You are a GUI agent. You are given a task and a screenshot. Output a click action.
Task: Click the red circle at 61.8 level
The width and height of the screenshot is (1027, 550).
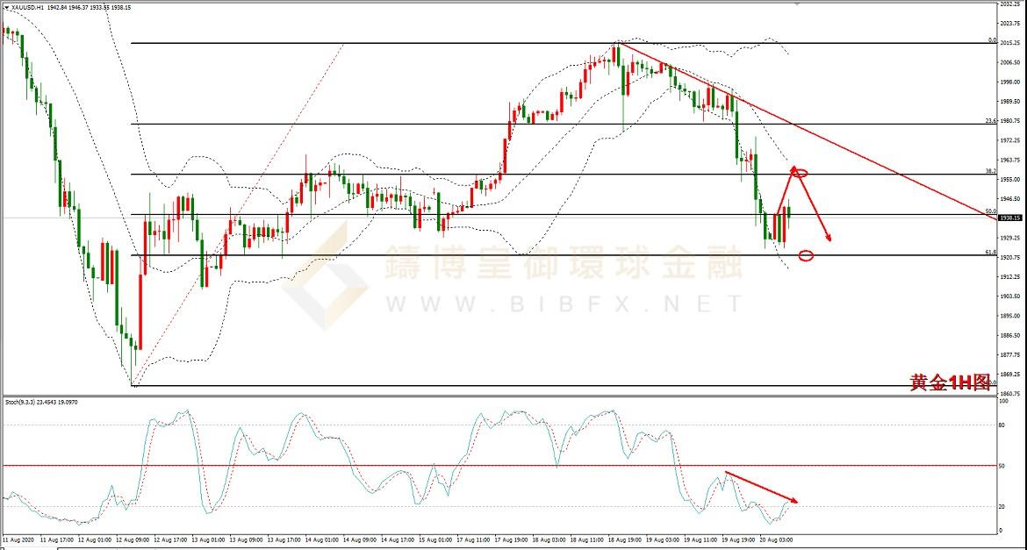(x=806, y=255)
